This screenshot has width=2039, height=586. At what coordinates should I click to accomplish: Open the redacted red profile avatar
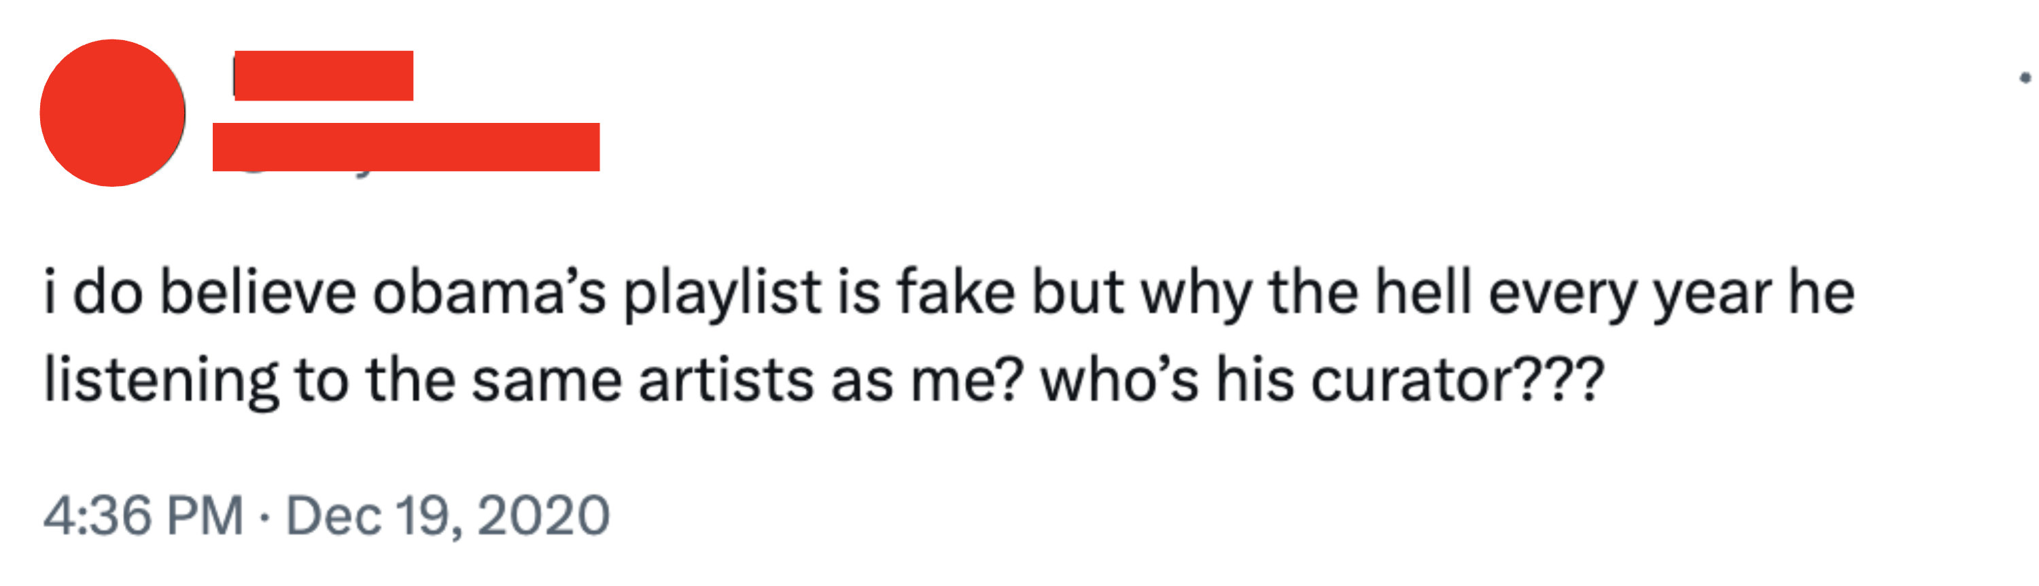[x=112, y=112]
